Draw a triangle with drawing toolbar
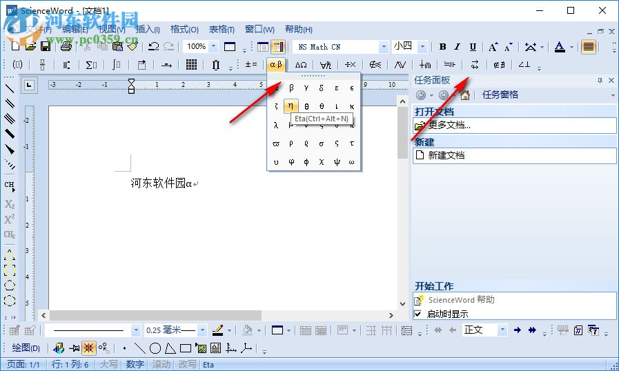This screenshot has height=371, width=619. click(x=170, y=348)
